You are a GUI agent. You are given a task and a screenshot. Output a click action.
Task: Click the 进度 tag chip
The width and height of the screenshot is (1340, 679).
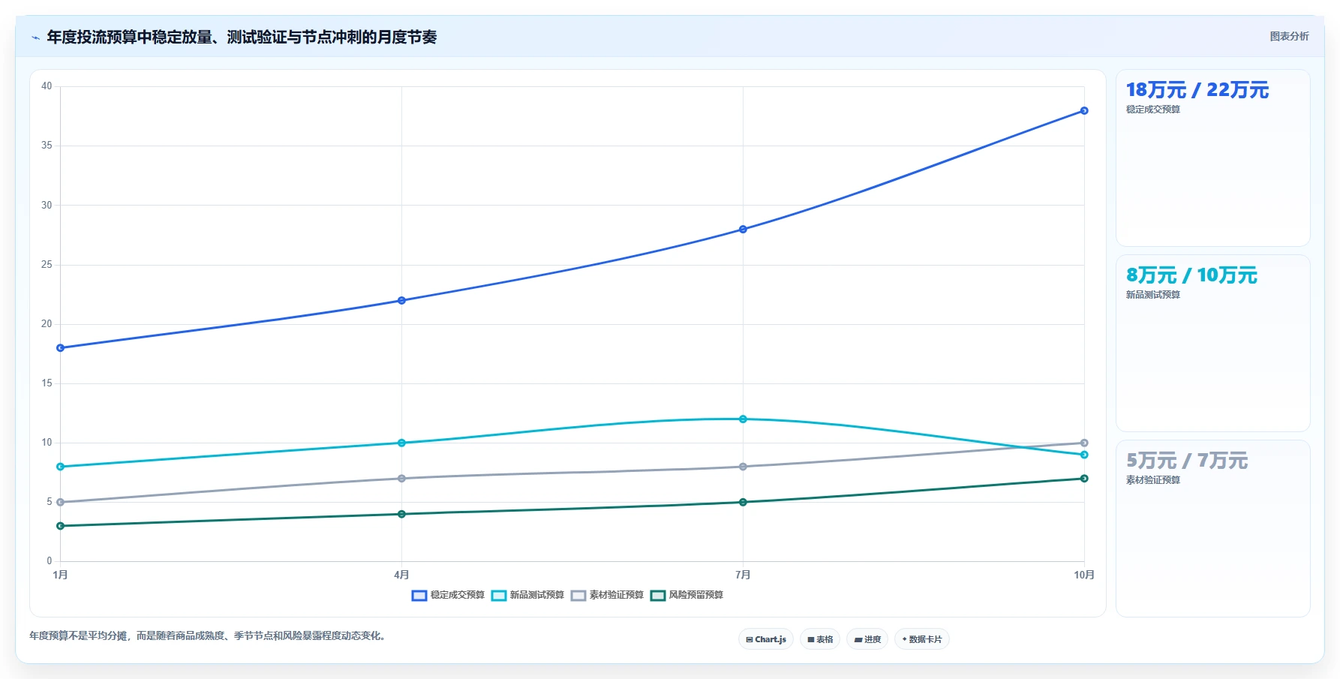coord(867,639)
